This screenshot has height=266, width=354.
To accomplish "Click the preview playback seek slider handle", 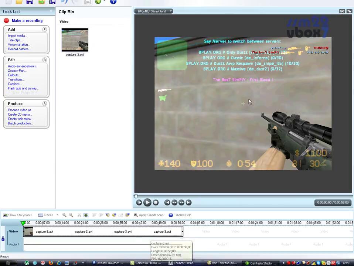I will tap(136, 196).
